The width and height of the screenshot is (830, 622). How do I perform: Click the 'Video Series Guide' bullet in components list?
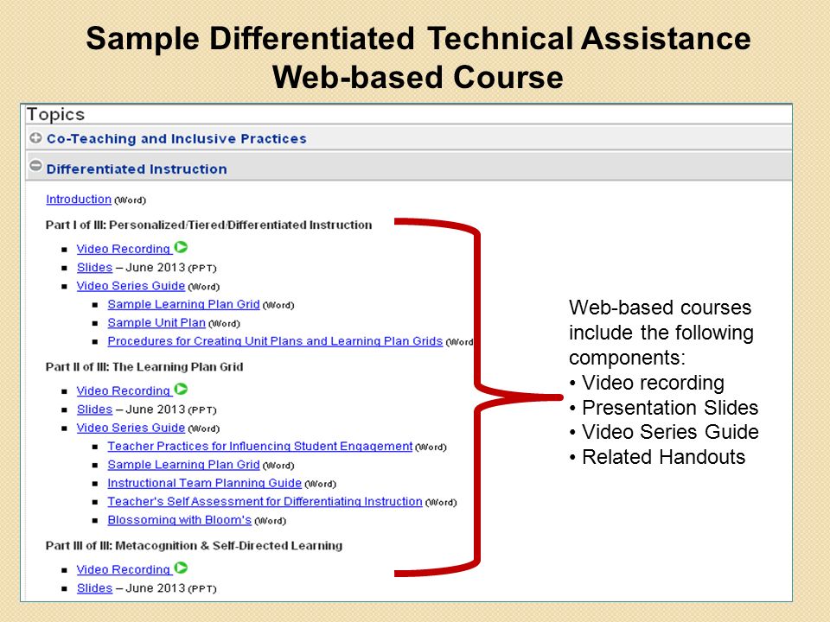[670, 432]
